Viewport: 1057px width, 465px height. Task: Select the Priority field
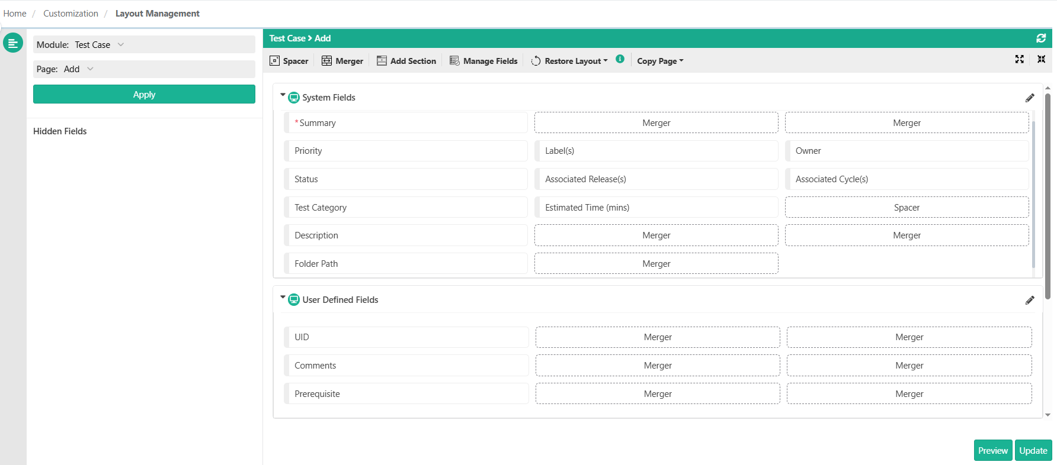406,151
